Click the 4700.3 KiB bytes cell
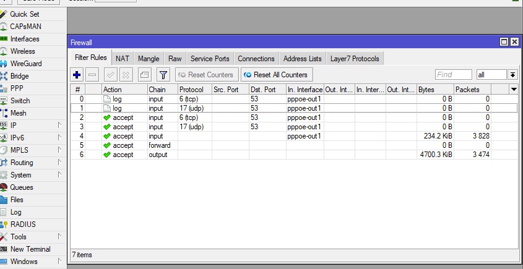This screenshot has height=269, width=523. pos(436,155)
